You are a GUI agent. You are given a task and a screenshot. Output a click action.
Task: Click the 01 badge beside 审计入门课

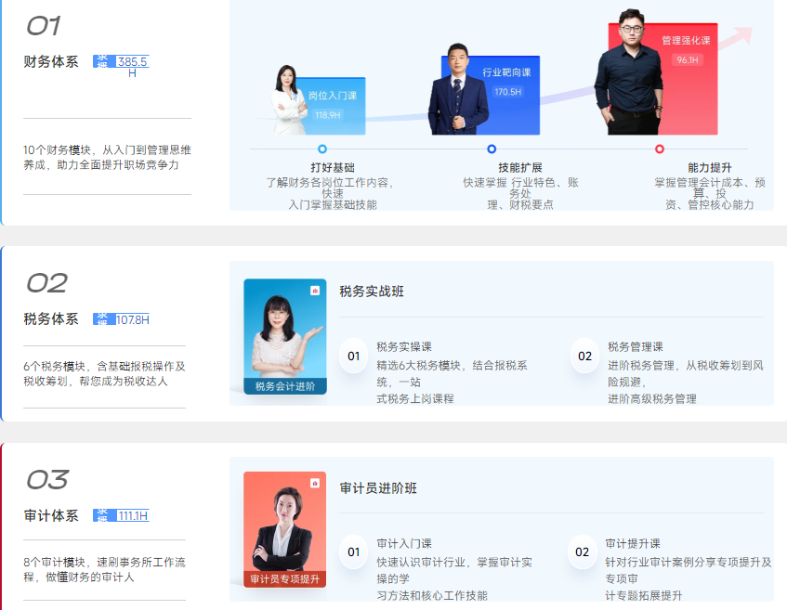pyautogui.click(x=354, y=552)
